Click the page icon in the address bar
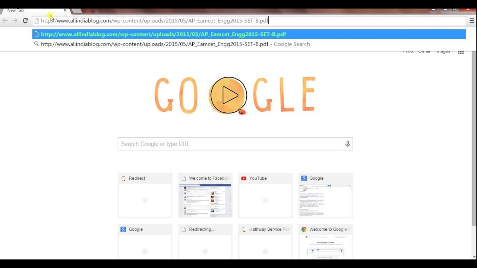Image resolution: width=477 pixels, height=268 pixels. tap(37, 20)
